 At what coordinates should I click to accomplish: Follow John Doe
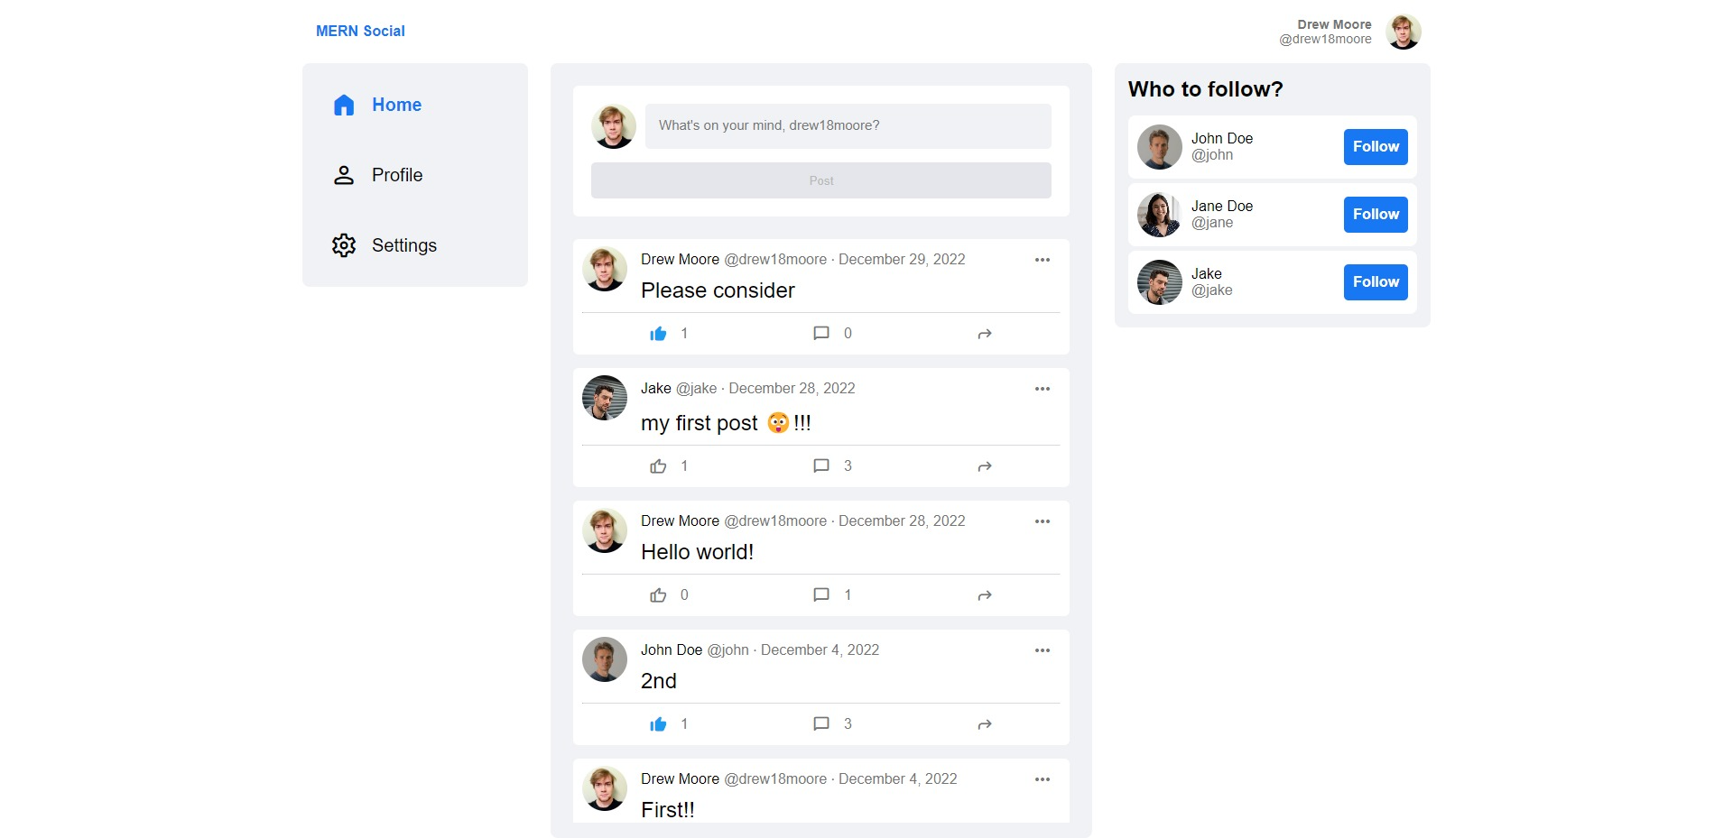1376,147
